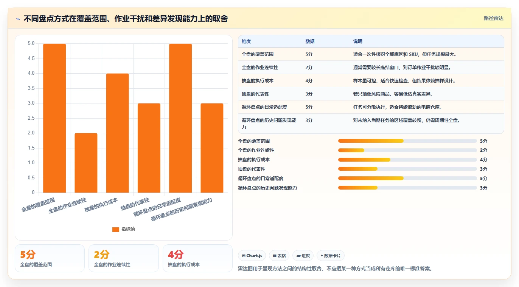Click the 循环盘点的历史问题发现能力 bar in the chart
The image size is (519, 287).
(212, 148)
